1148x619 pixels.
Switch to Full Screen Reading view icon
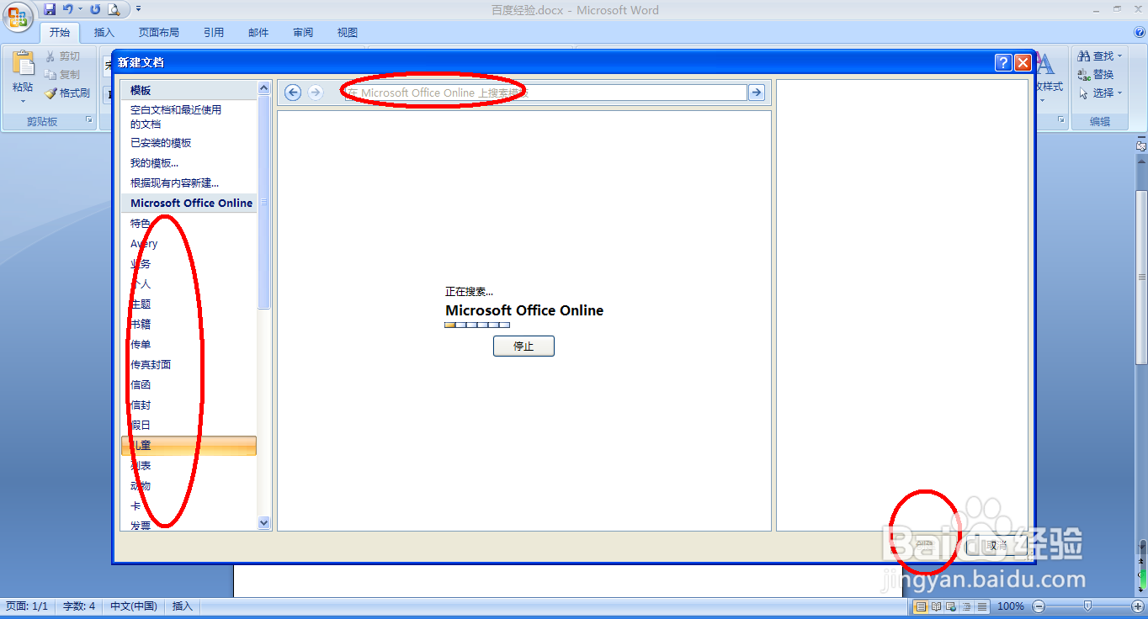click(936, 606)
